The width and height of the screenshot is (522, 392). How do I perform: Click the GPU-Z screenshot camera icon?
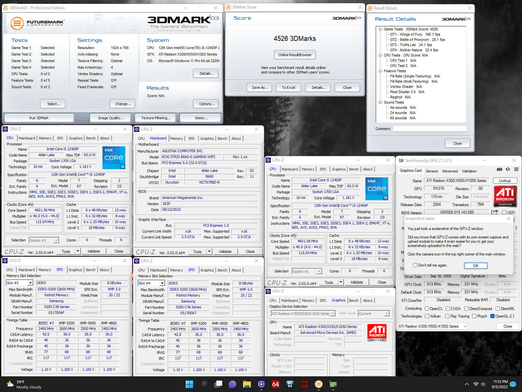(499, 169)
